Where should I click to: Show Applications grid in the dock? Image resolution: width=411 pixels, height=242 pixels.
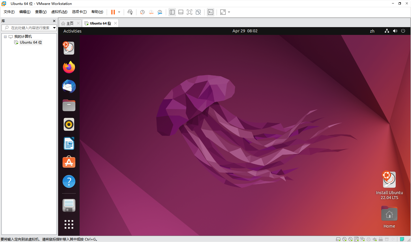(69, 224)
